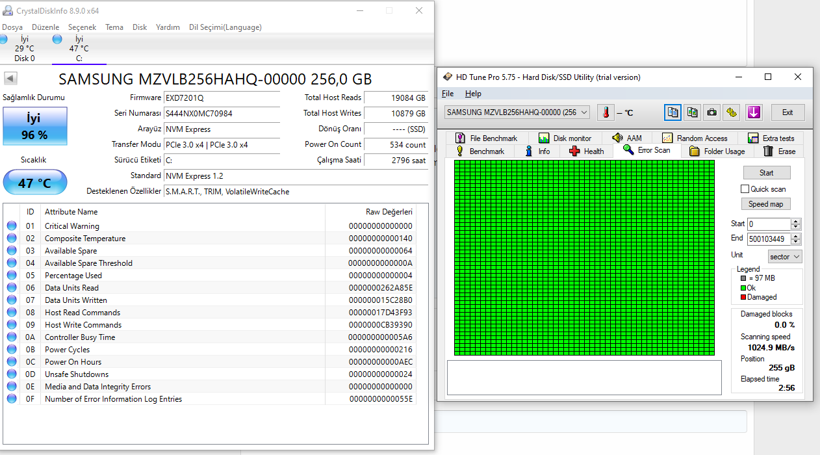Click the camera save screenshot icon
Image resolution: width=820 pixels, height=455 pixels.
click(712, 112)
